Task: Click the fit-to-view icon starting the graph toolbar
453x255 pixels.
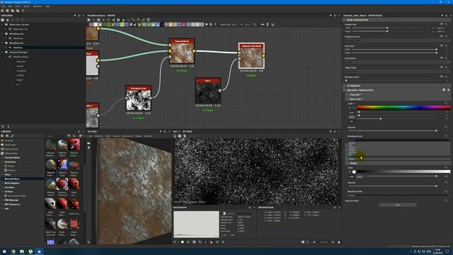Action: click(88, 20)
